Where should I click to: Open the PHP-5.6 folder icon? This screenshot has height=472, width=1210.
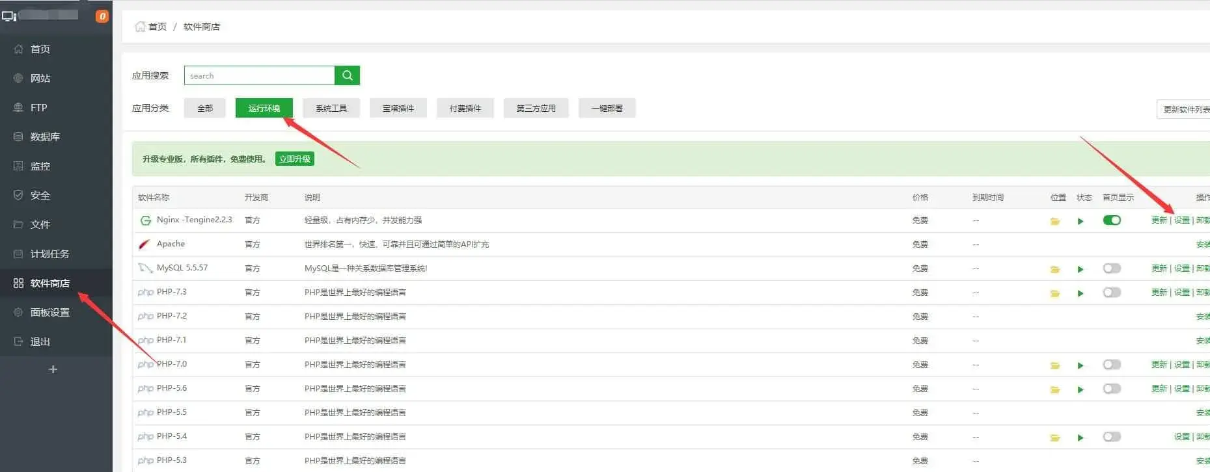coord(1054,389)
